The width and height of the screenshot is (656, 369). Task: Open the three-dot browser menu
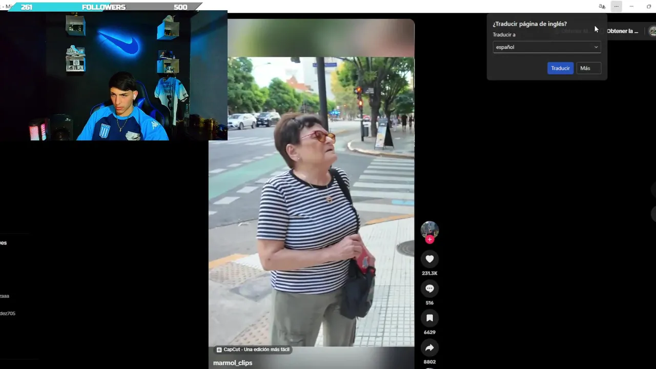pos(616,6)
